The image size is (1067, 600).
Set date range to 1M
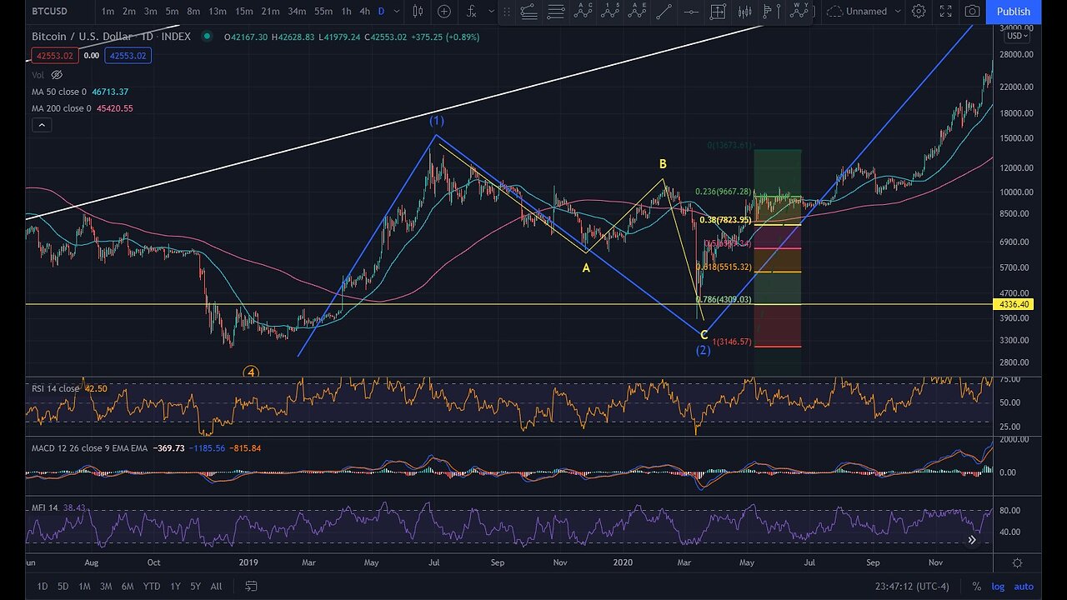tap(84, 587)
